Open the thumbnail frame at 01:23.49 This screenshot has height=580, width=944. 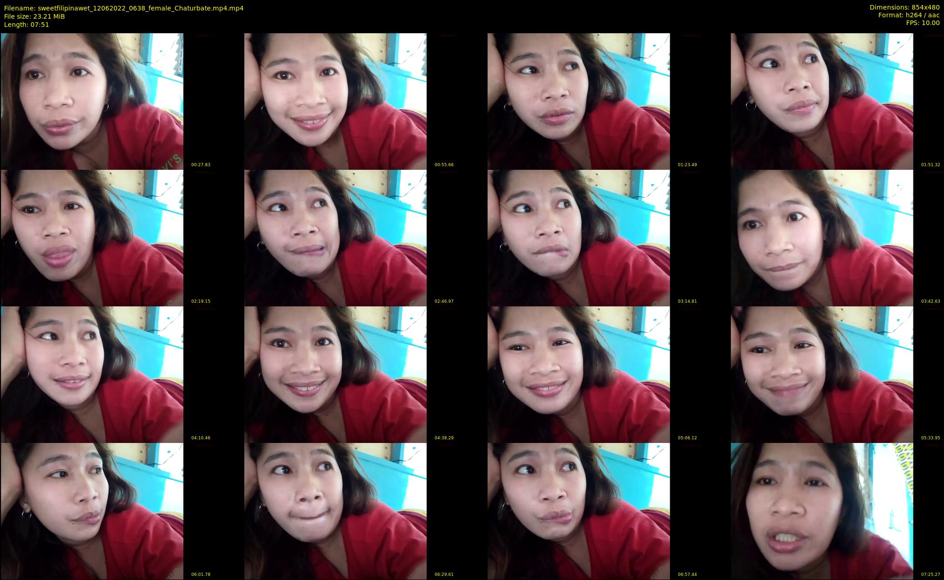tap(579, 101)
